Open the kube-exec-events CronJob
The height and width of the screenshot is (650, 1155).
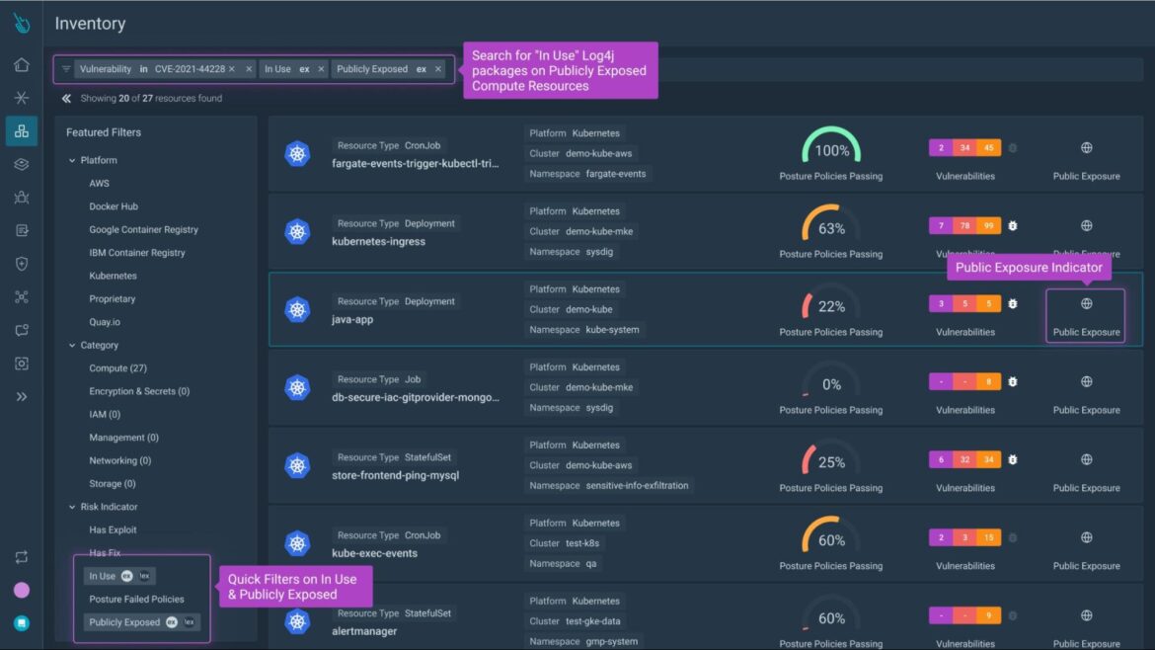(x=374, y=553)
